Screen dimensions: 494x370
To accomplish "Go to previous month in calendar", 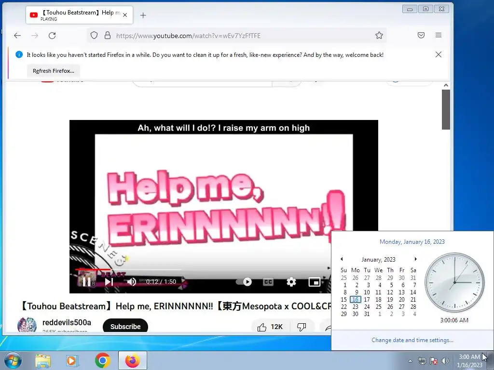I will click(x=342, y=259).
